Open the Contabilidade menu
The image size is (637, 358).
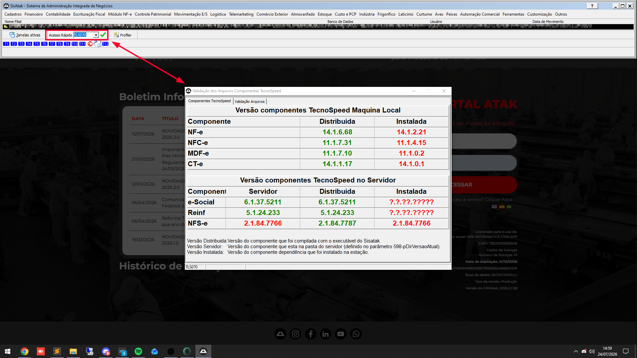pos(58,14)
